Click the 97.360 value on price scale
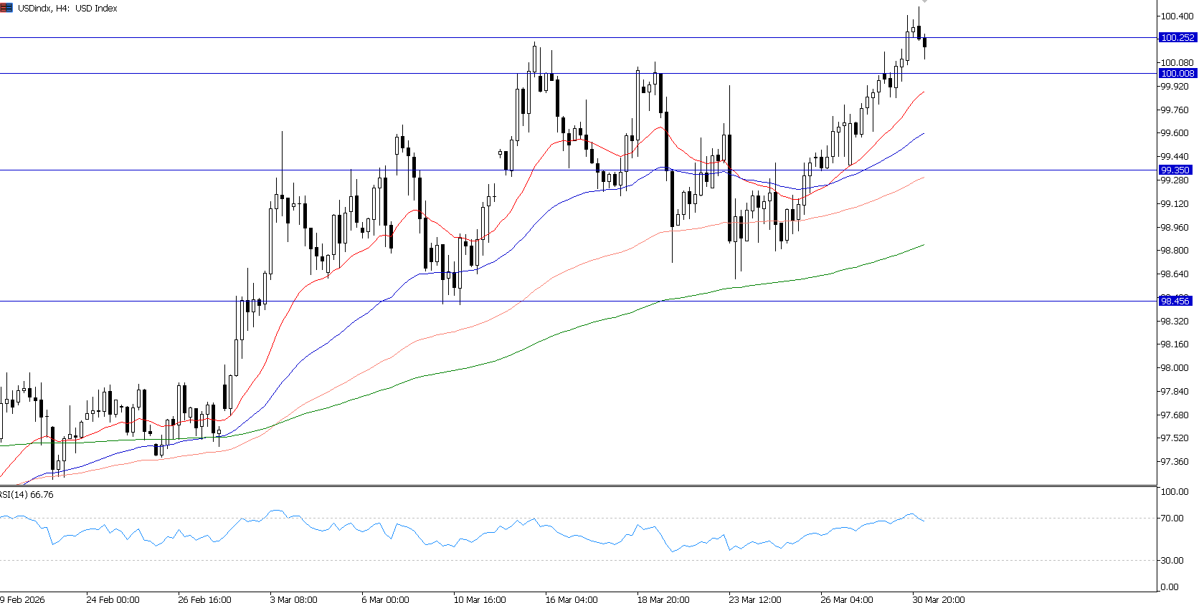Screen dimensions: 1204x603 [x=1175, y=461]
